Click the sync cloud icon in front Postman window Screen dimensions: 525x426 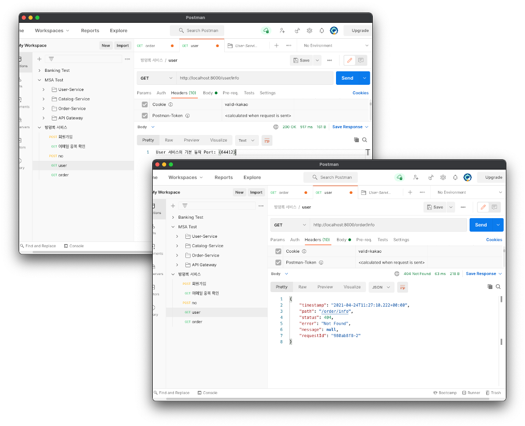point(399,177)
